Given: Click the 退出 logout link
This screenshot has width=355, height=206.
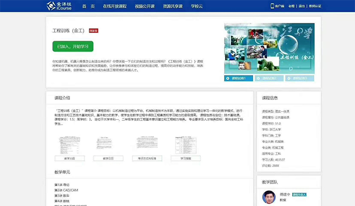Looking at the screenshot, I should tap(302, 6).
